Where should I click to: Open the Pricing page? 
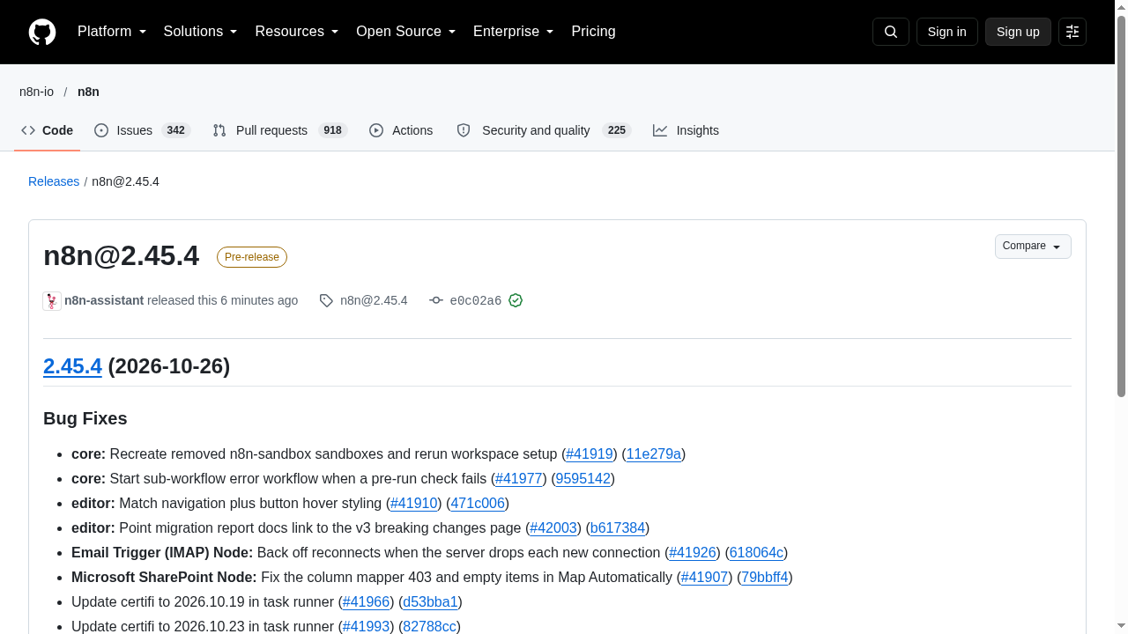(x=593, y=32)
